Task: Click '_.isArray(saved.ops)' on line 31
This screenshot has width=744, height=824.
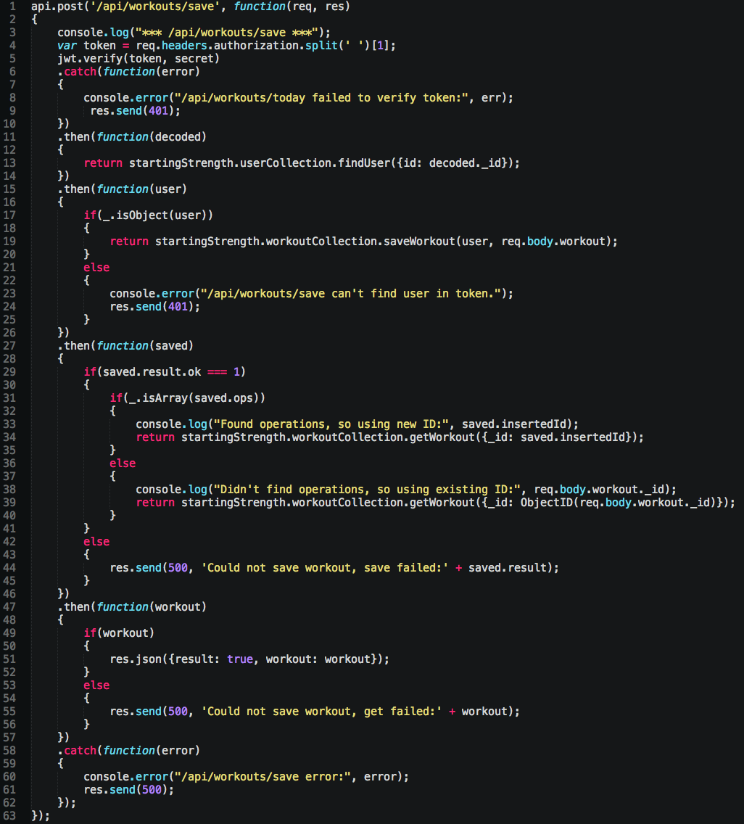Action: coord(194,398)
